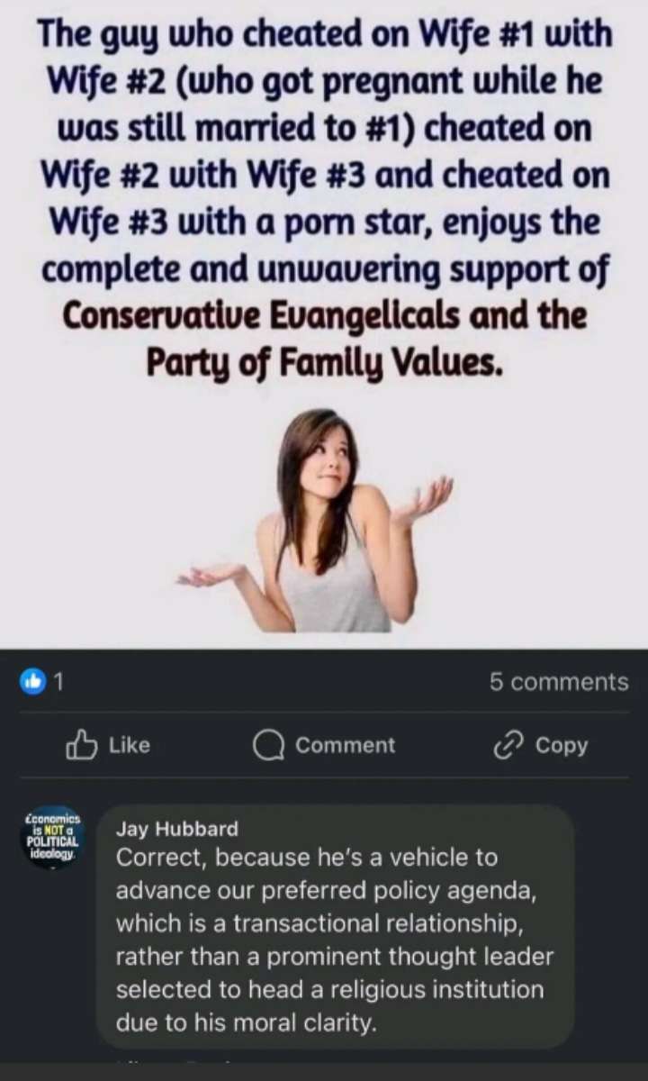Open Jay Hubbard's name link
The width and height of the screenshot is (648, 1081).
pos(177,829)
